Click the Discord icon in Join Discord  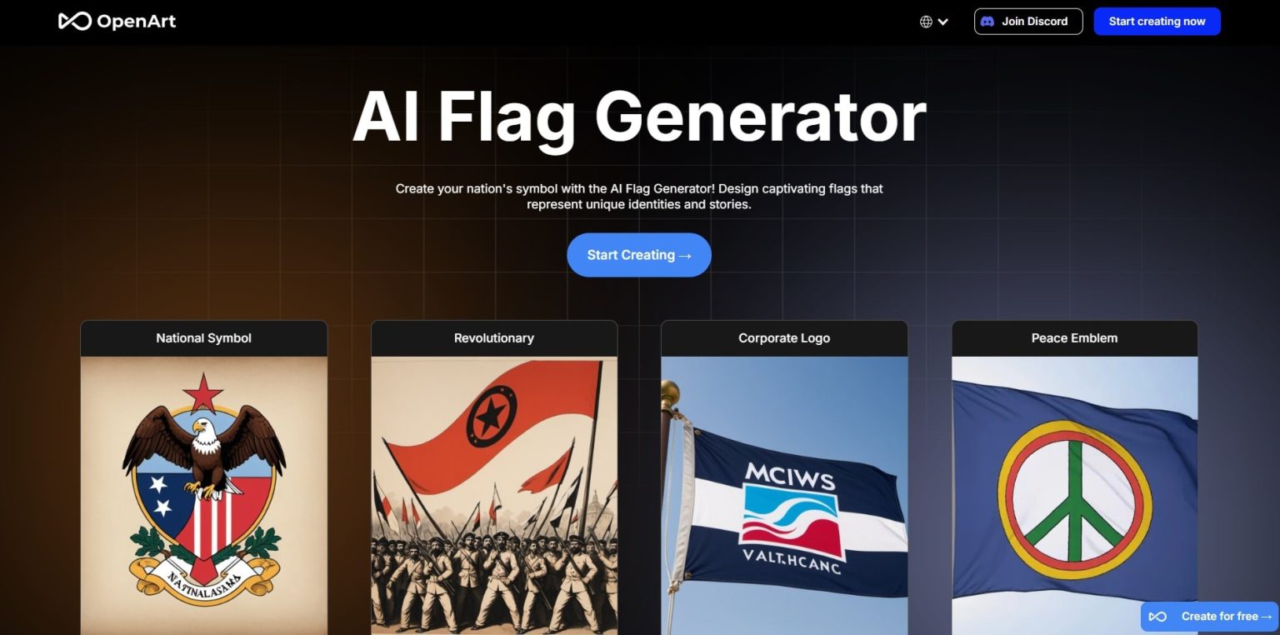[x=987, y=22]
